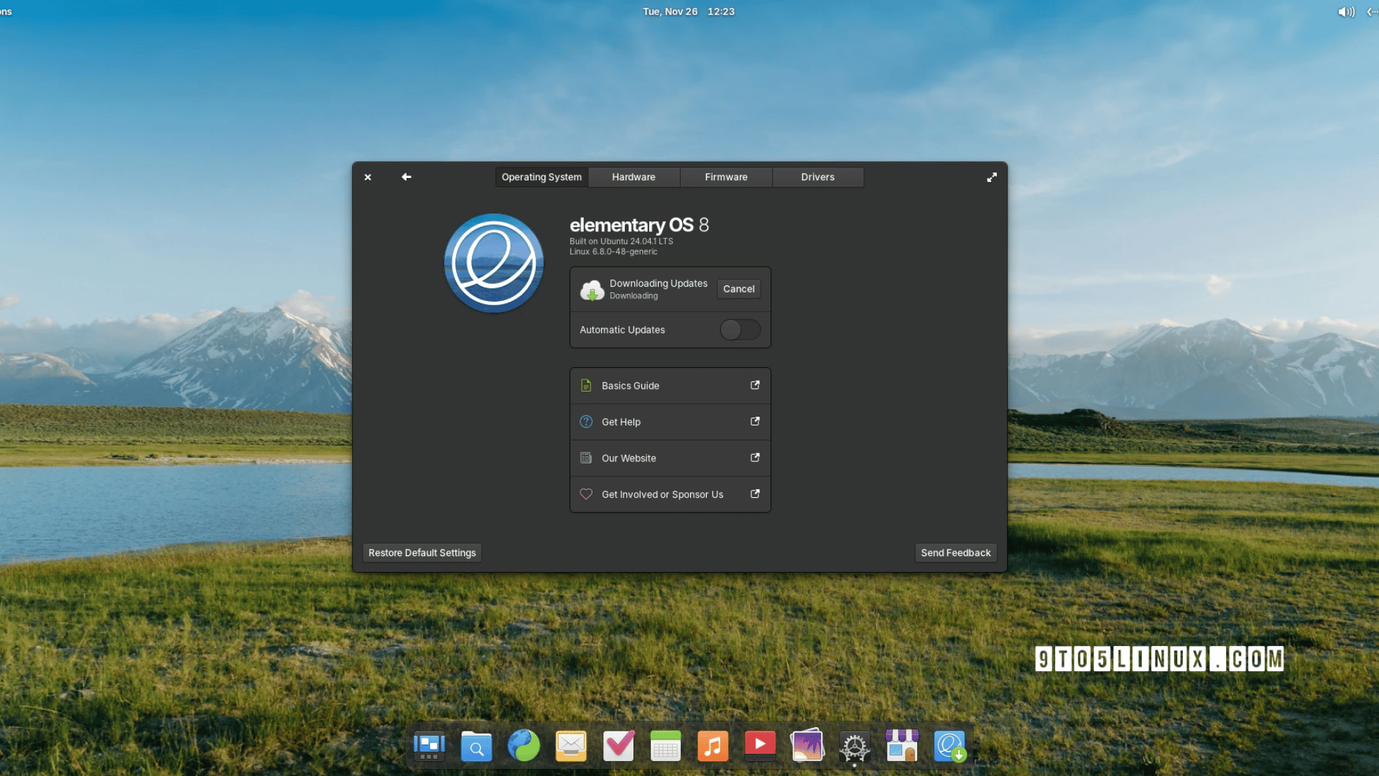Viewport: 1379px width, 776px height.
Task: Launch Files from the dock
Action: coord(476,747)
